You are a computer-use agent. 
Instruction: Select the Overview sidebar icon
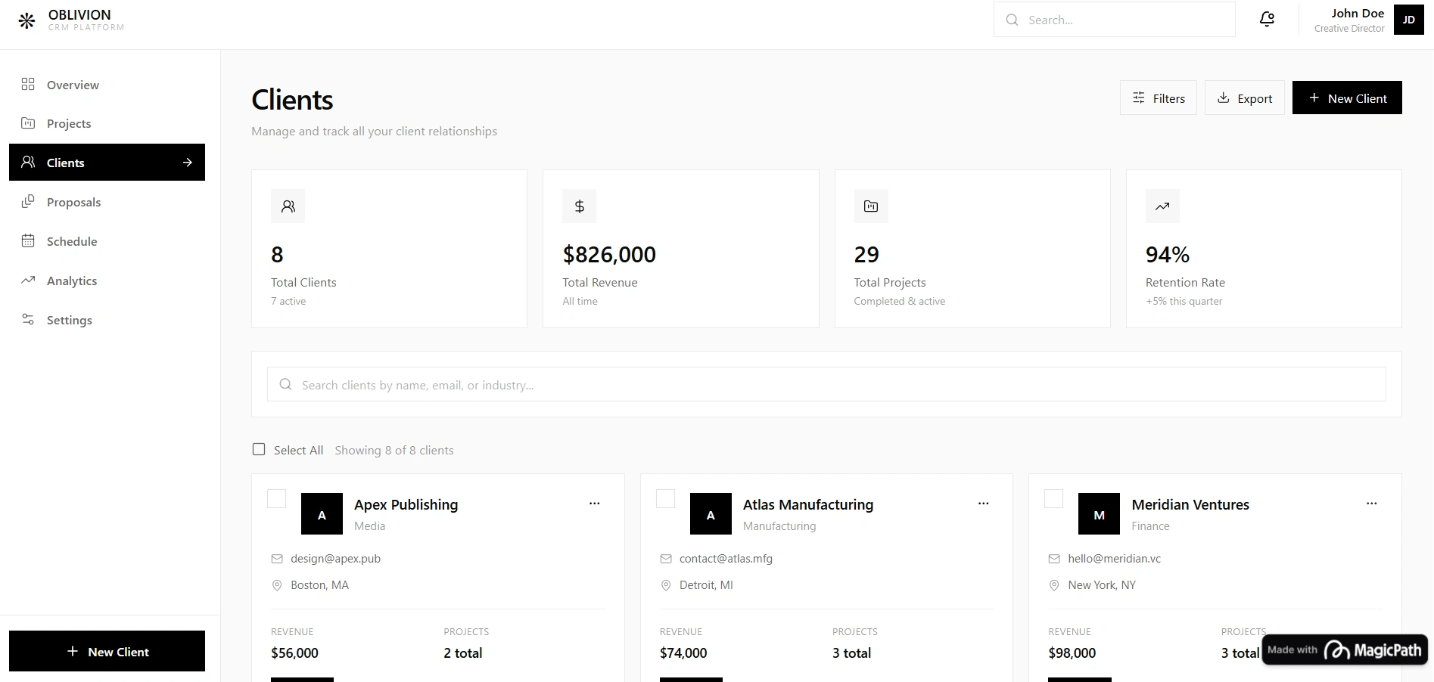[x=28, y=85]
